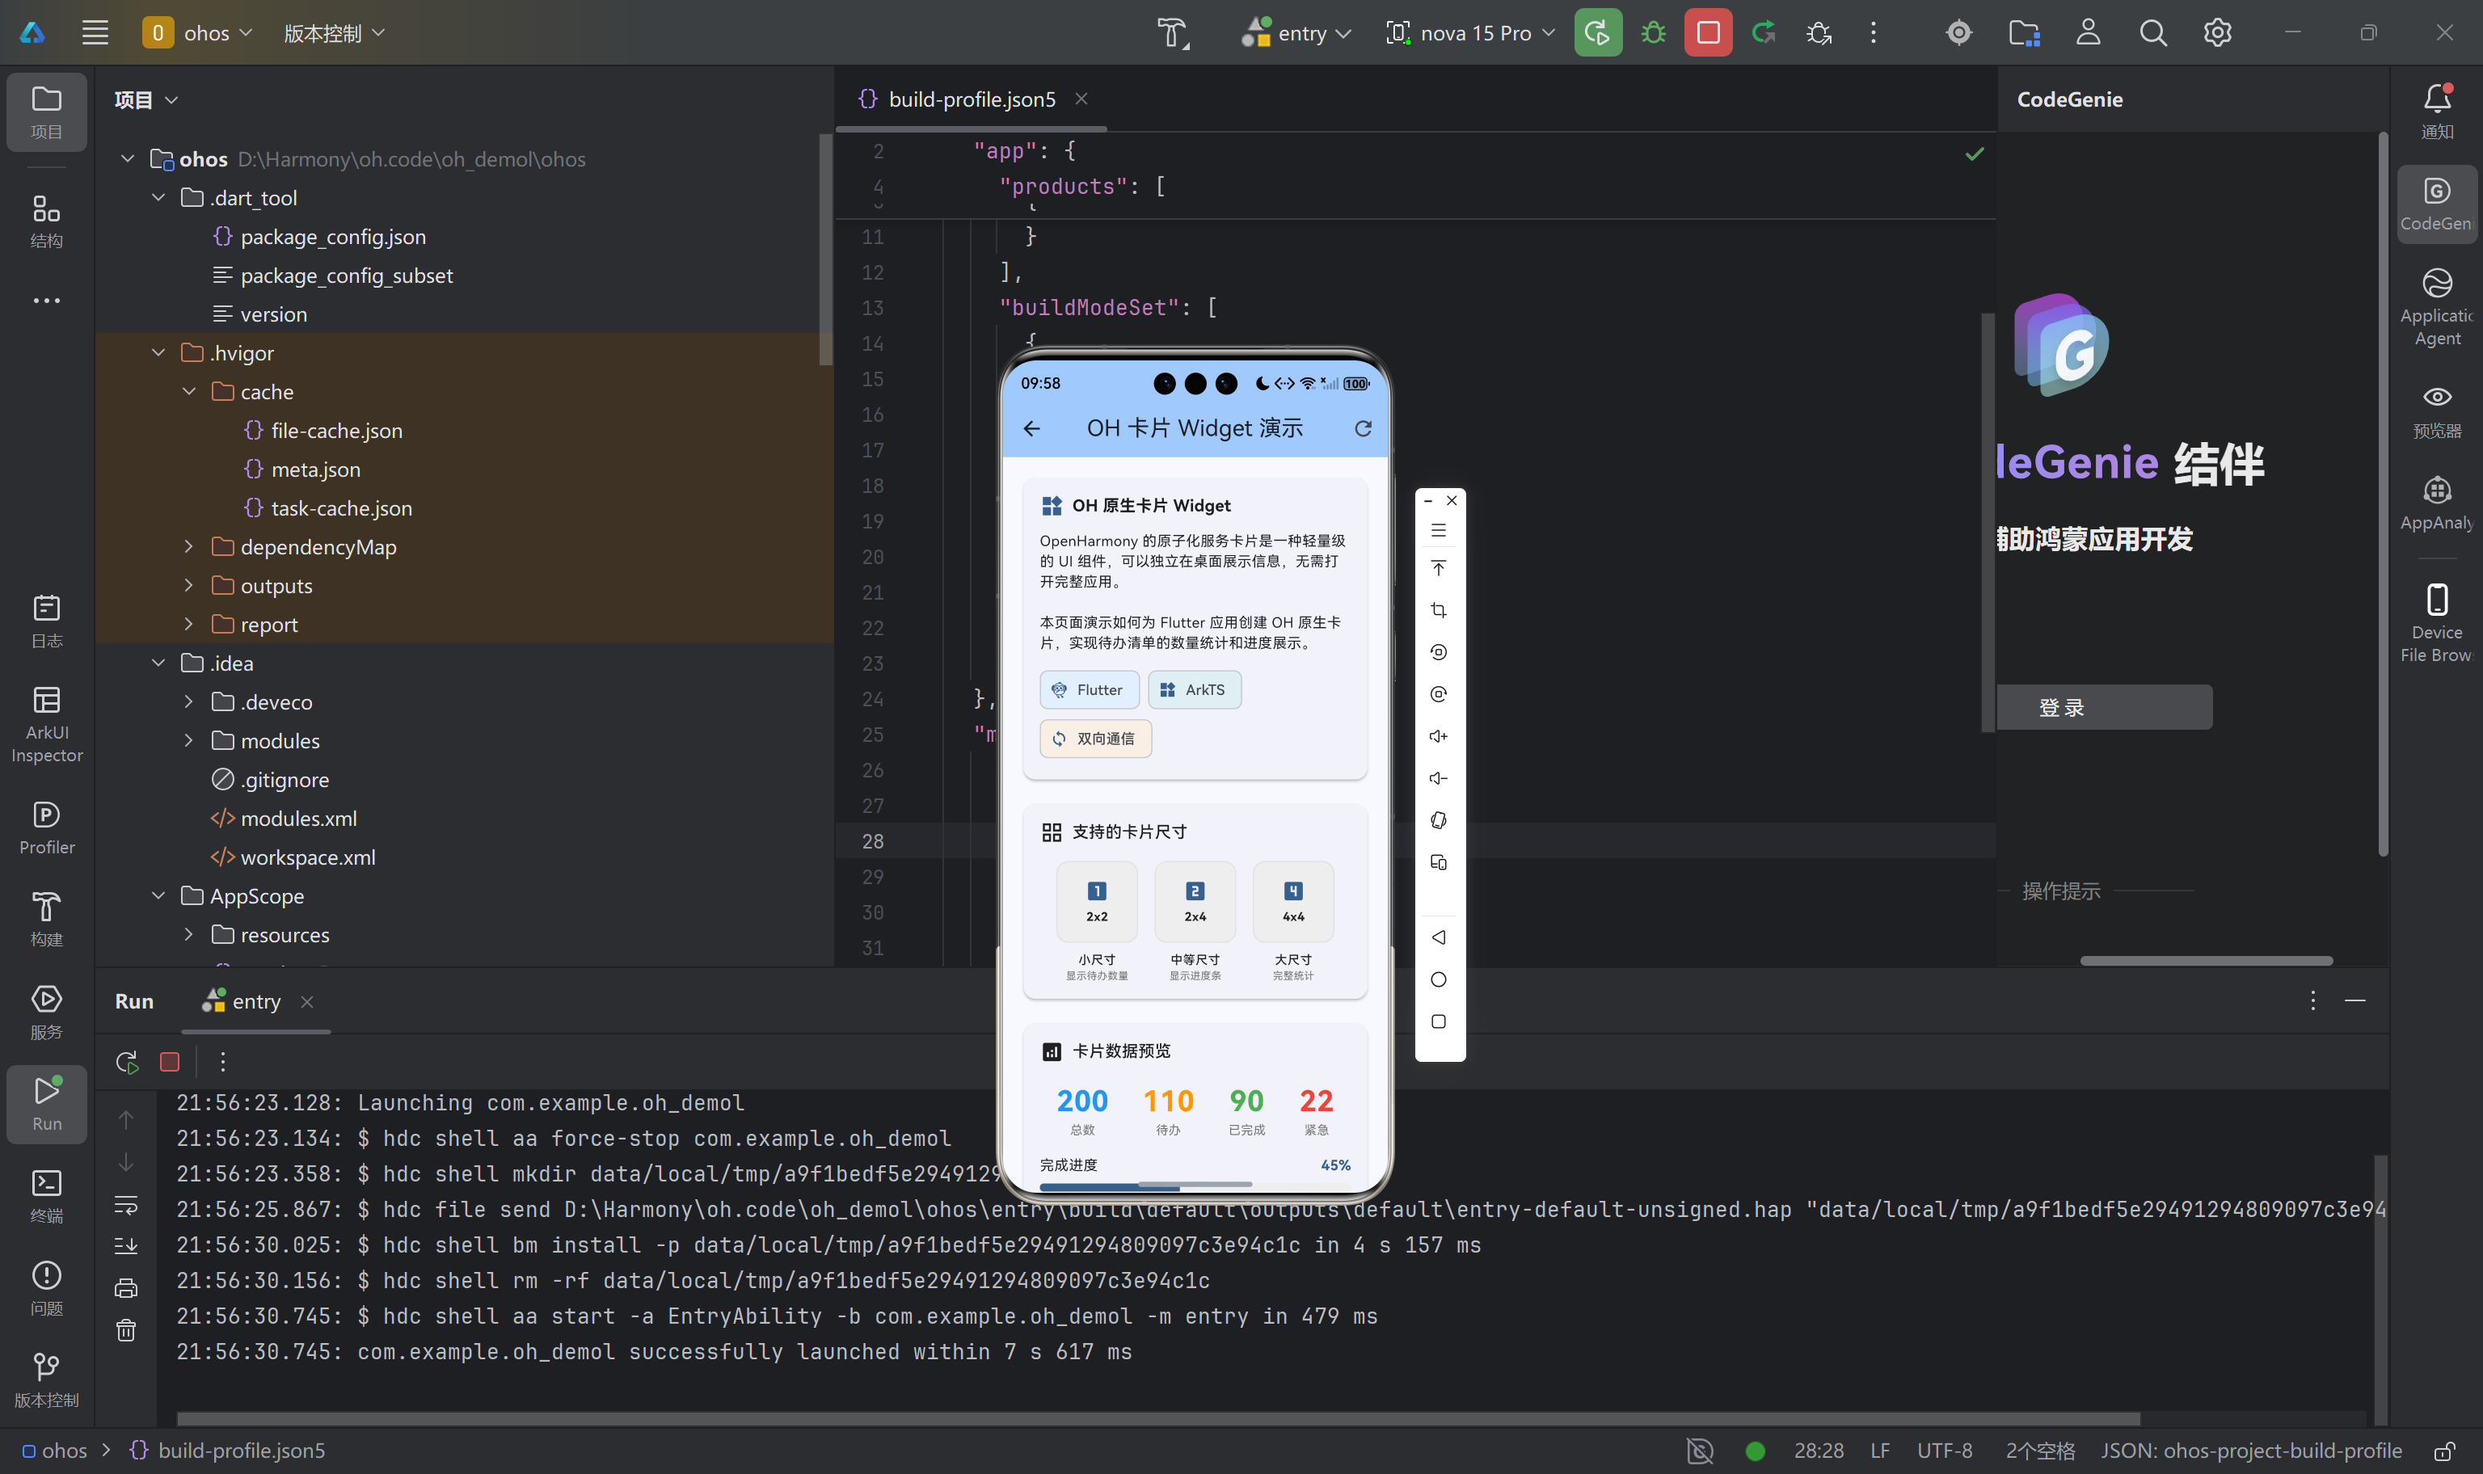Image resolution: width=2483 pixels, height=1474 pixels.
Task: Click the Run console horizontal scrollbar
Action: [x=1157, y=1418]
